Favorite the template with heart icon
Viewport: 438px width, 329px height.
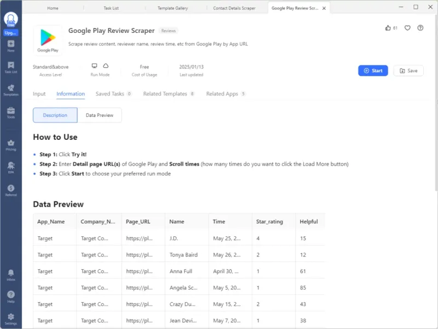pos(407,28)
